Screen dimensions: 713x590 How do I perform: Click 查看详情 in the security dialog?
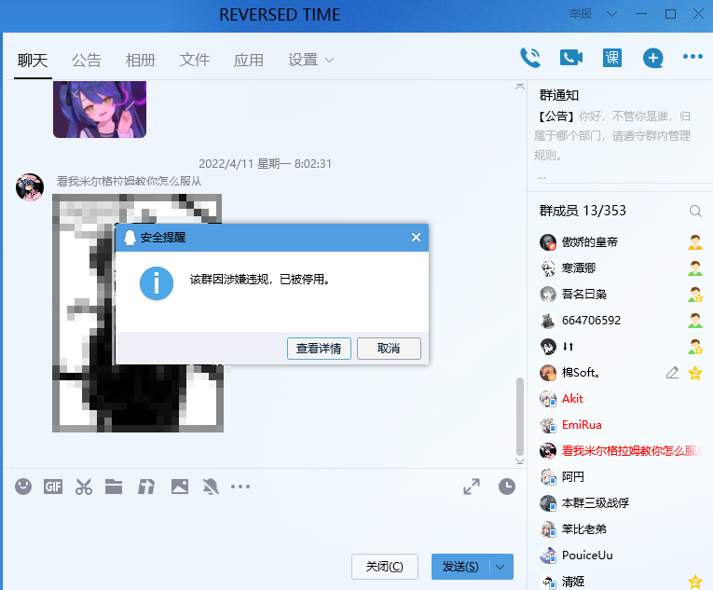point(319,349)
